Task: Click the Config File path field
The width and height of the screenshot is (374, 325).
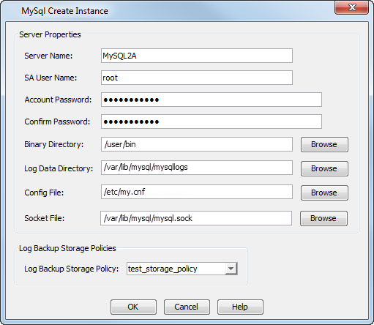Action: [x=197, y=192]
